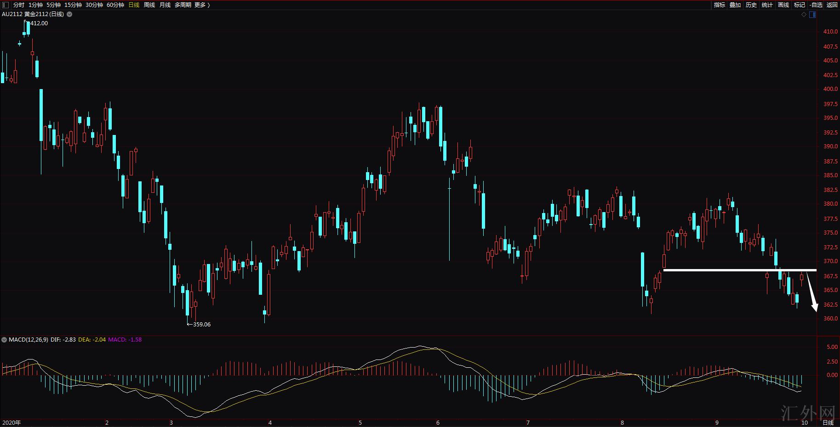Switch to the 月线 monthly tab
The height and width of the screenshot is (427, 840).
pos(165,5)
